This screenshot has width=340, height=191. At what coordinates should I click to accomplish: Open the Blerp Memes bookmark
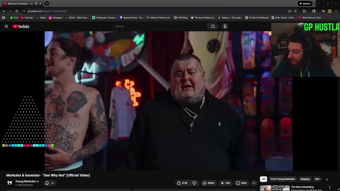point(311,18)
